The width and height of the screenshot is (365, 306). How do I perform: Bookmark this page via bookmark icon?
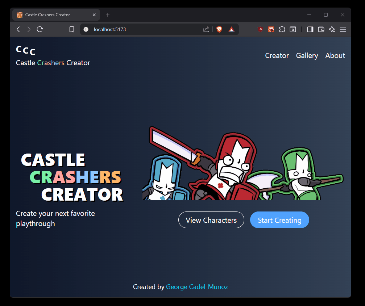(x=71, y=29)
